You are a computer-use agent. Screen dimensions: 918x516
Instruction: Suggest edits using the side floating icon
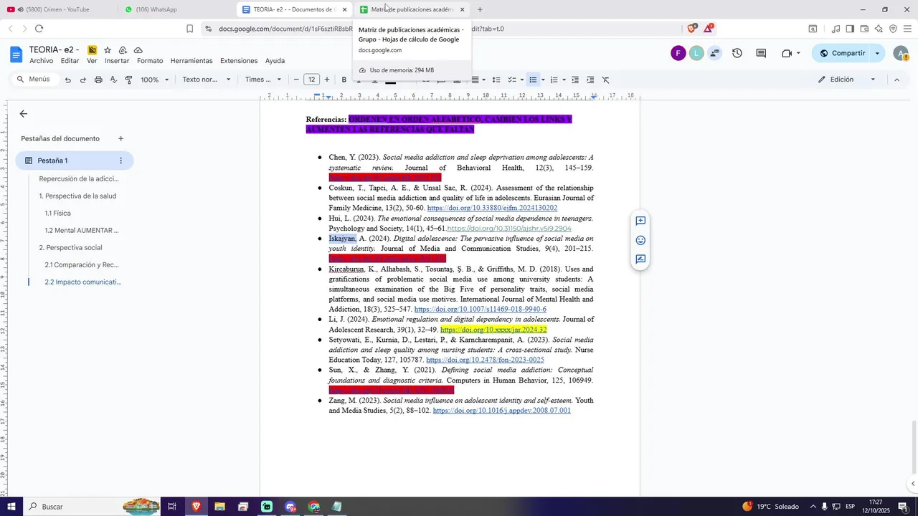pos(640,259)
